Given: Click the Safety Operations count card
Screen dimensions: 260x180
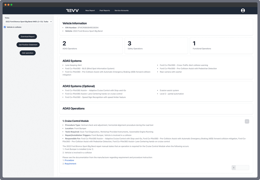Looking at the screenshot, I should pos(156,45).
